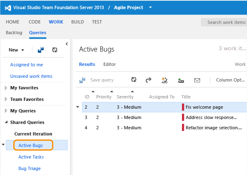Select the Refactor image selection bug
This screenshot has height=175, width=247.
coord(164,128)
